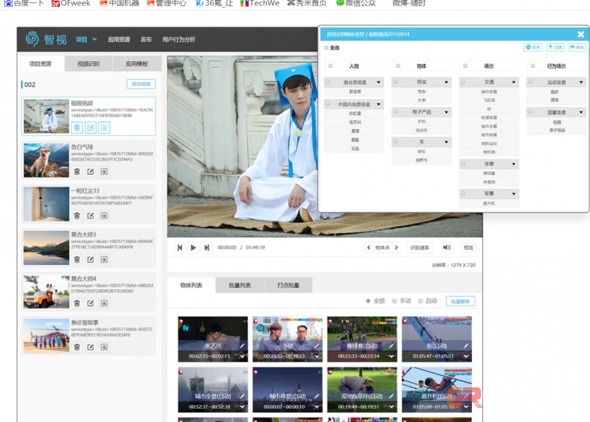Click the recognize icon under 一粒红尘33
Screen dimensions: 590x422
click(104, 215)
